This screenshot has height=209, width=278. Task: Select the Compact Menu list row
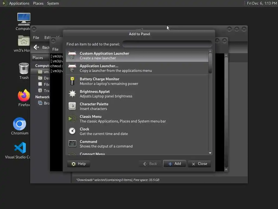coord(137,153)
